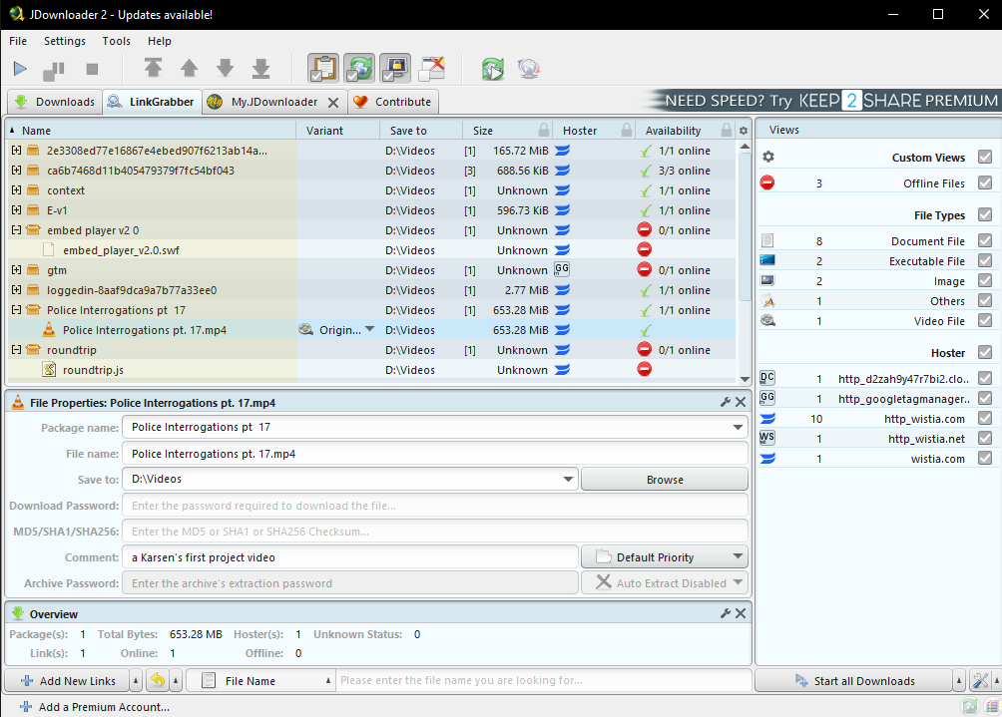
Task: Open Views panel gear settings icon
Action: coord(768,158)
